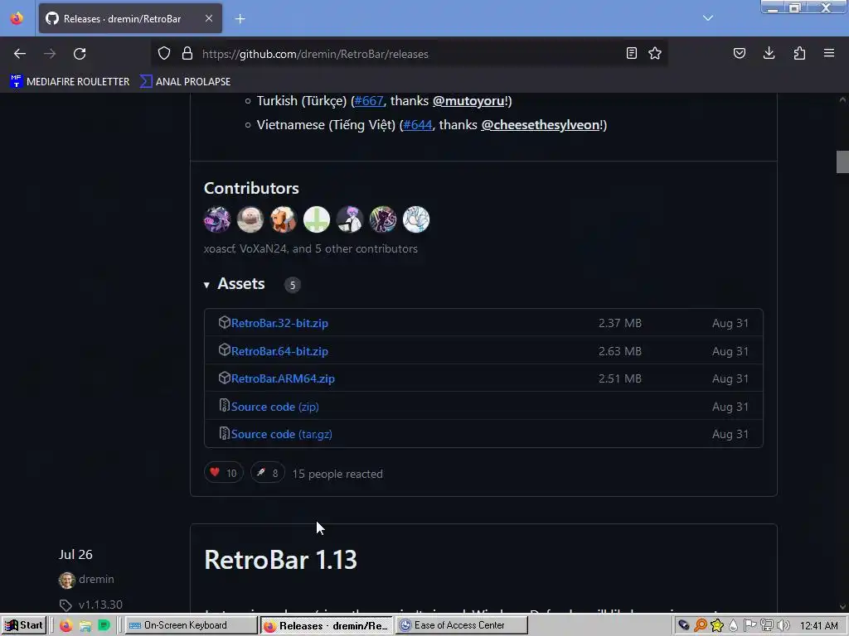Download RetroBar.ARM64.zip

283,378
